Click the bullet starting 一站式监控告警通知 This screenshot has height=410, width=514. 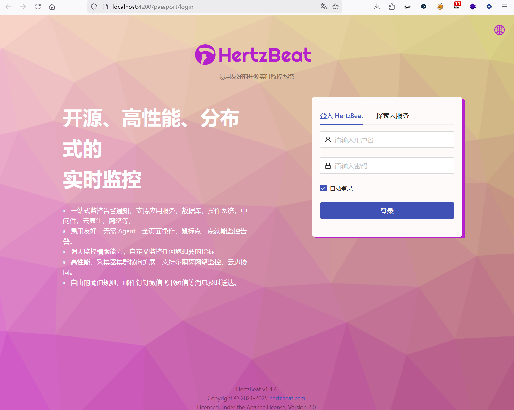(x=155, y=216)
